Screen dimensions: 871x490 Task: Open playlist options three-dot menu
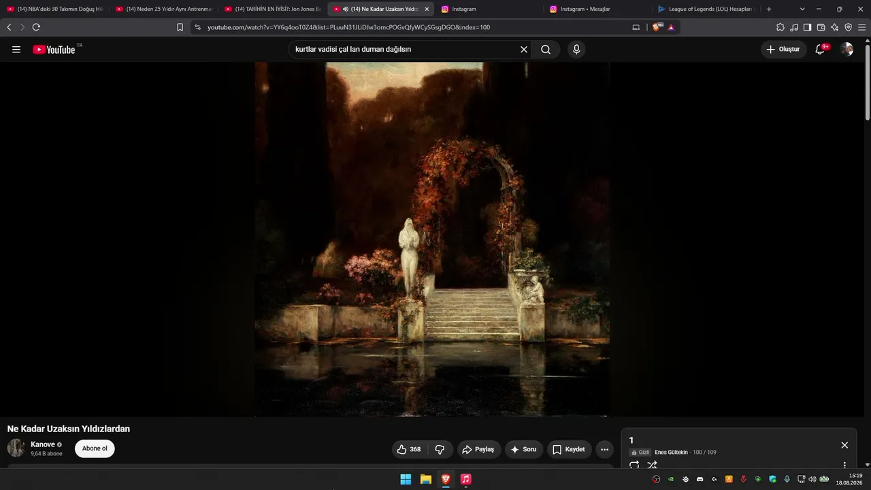[844, 465]
